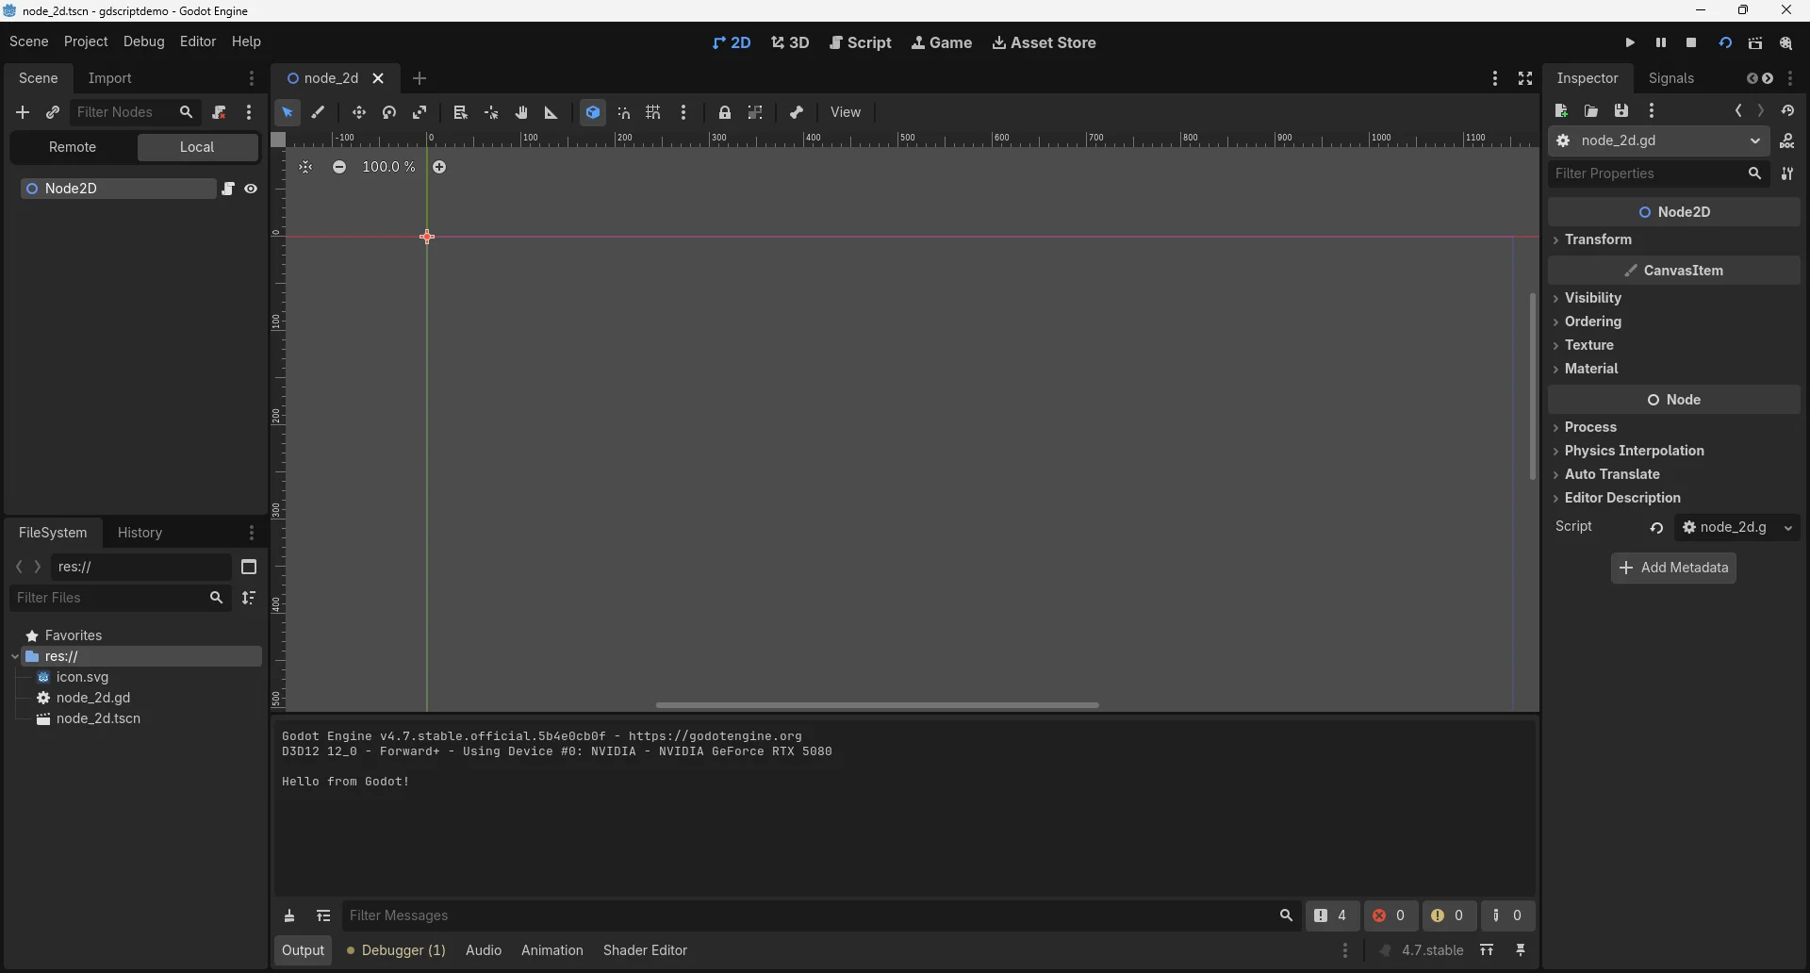Add a new child node
Viewport: 1810px width, 973px height.
(x=23, y=112)
